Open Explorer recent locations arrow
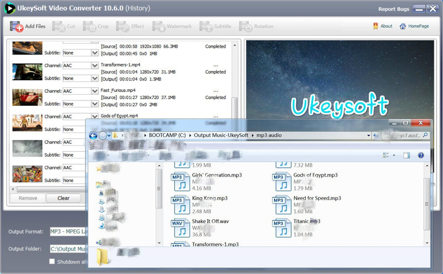Screen dimensions: 443x274 tap(109, 136)
